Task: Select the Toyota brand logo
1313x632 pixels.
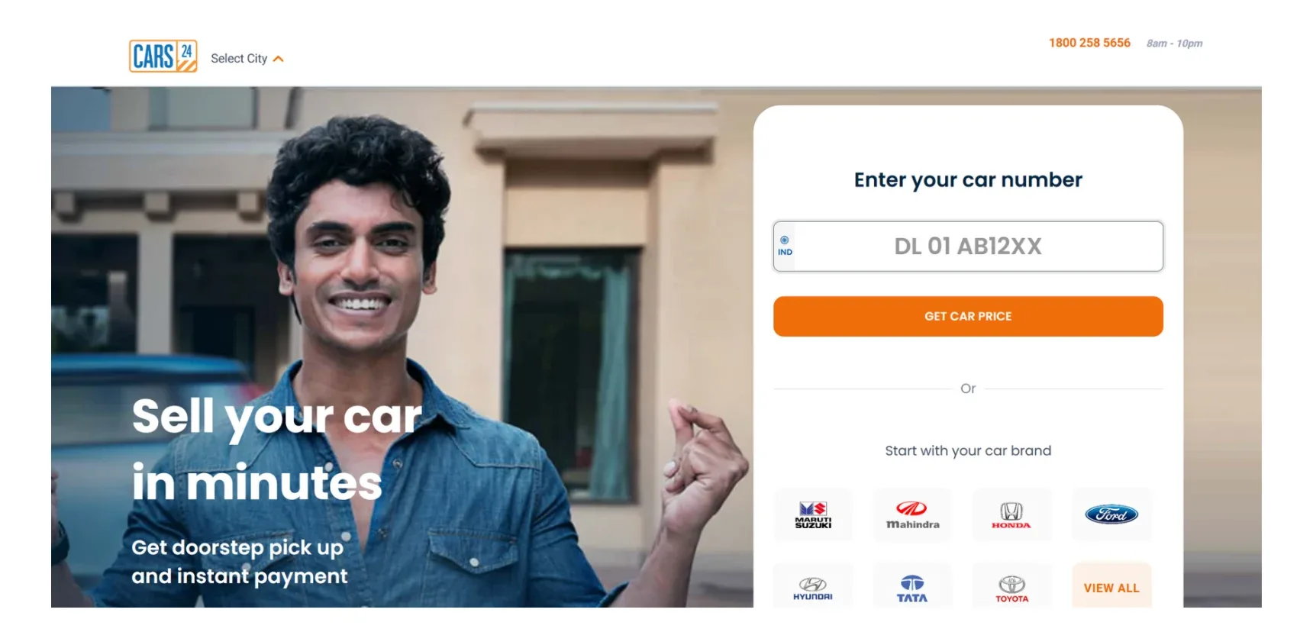Action: coord(1011,586)
